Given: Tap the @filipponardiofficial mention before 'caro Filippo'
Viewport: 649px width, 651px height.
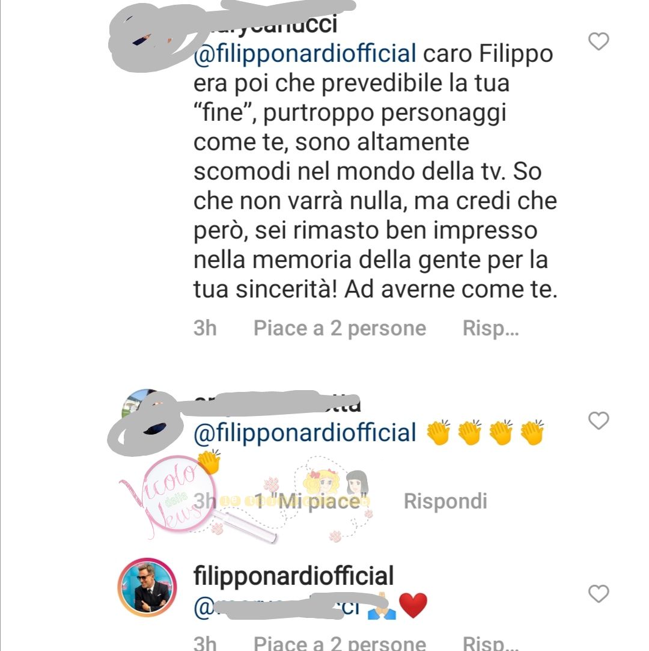Looking at the screenshot, I should coord(305,53).
